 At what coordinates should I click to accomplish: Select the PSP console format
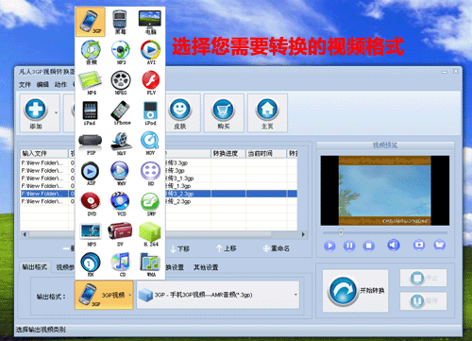[x=91, y=144]
